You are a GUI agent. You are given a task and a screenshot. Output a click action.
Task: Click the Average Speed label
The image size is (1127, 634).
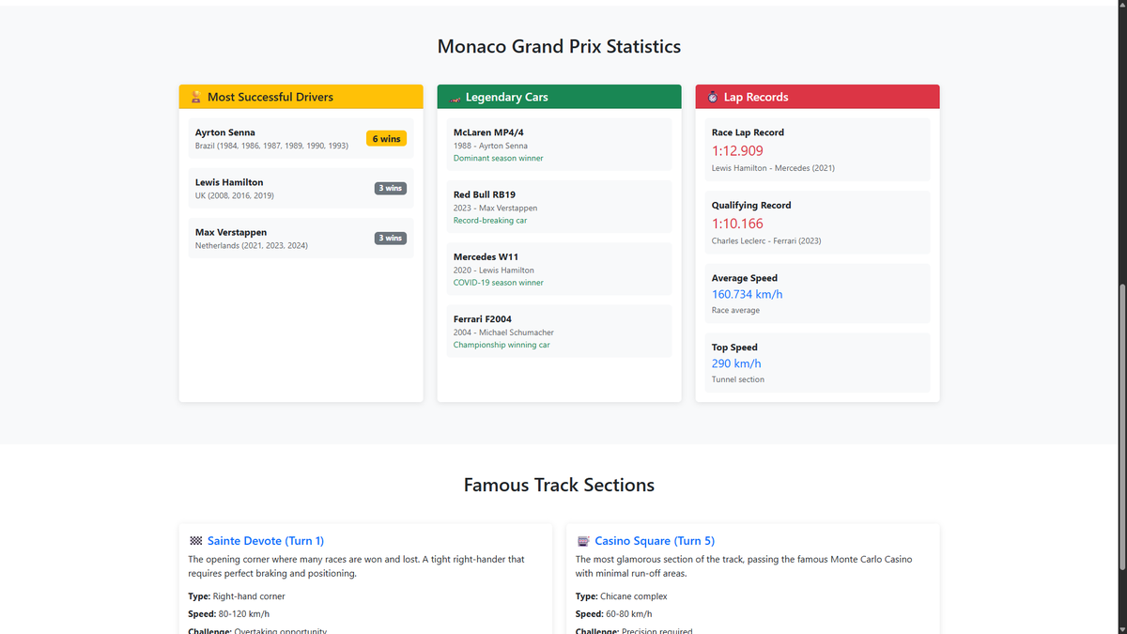pos(745,278)
